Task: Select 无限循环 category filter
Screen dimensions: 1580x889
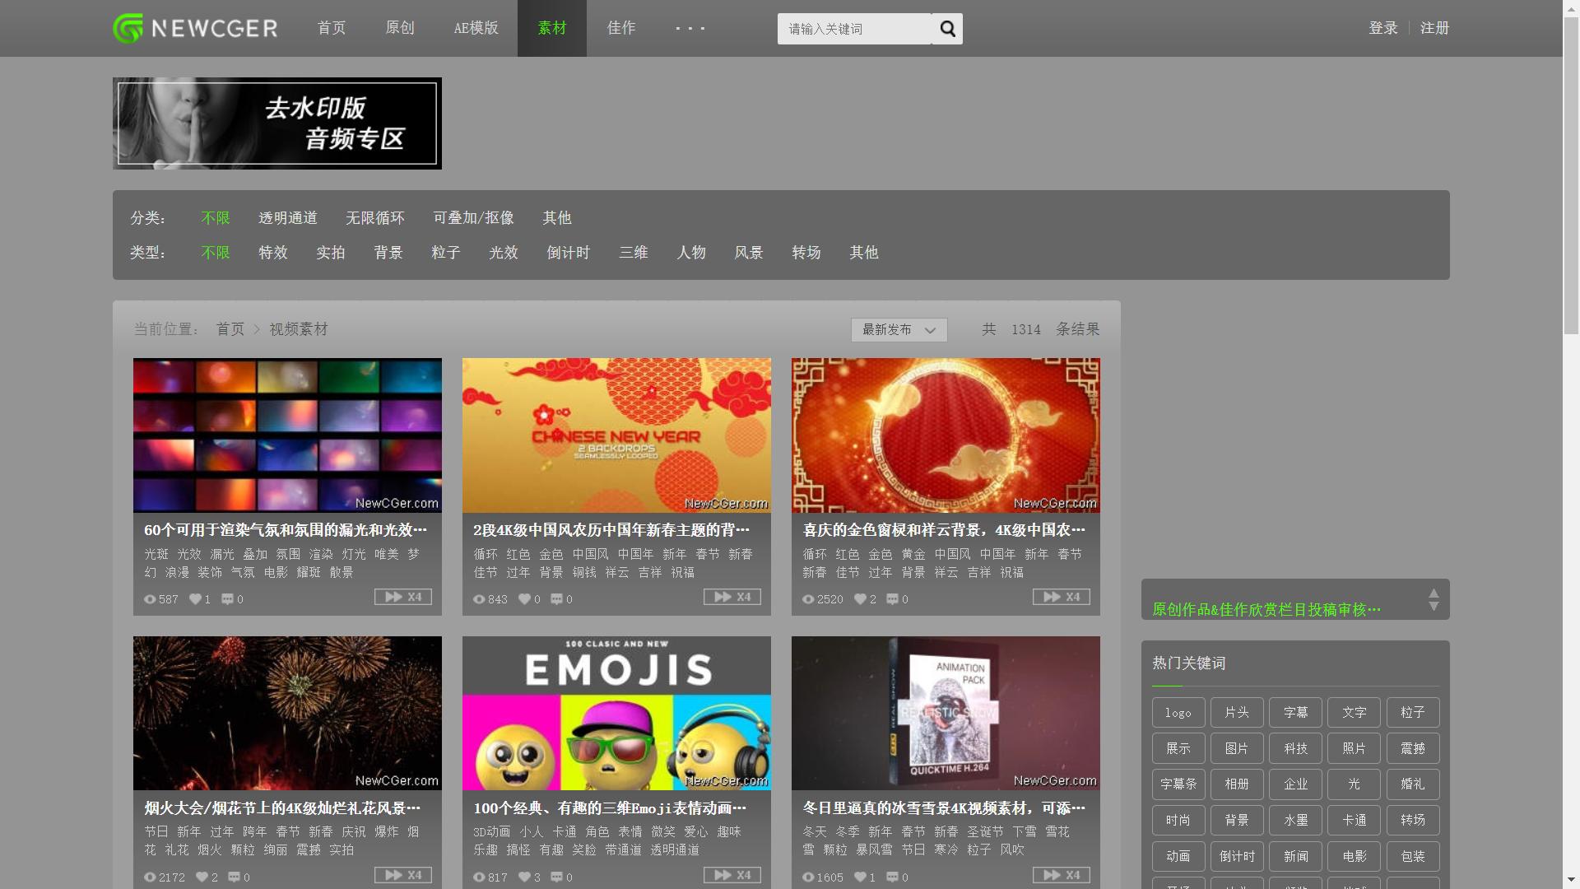Action: coord(374,218)
